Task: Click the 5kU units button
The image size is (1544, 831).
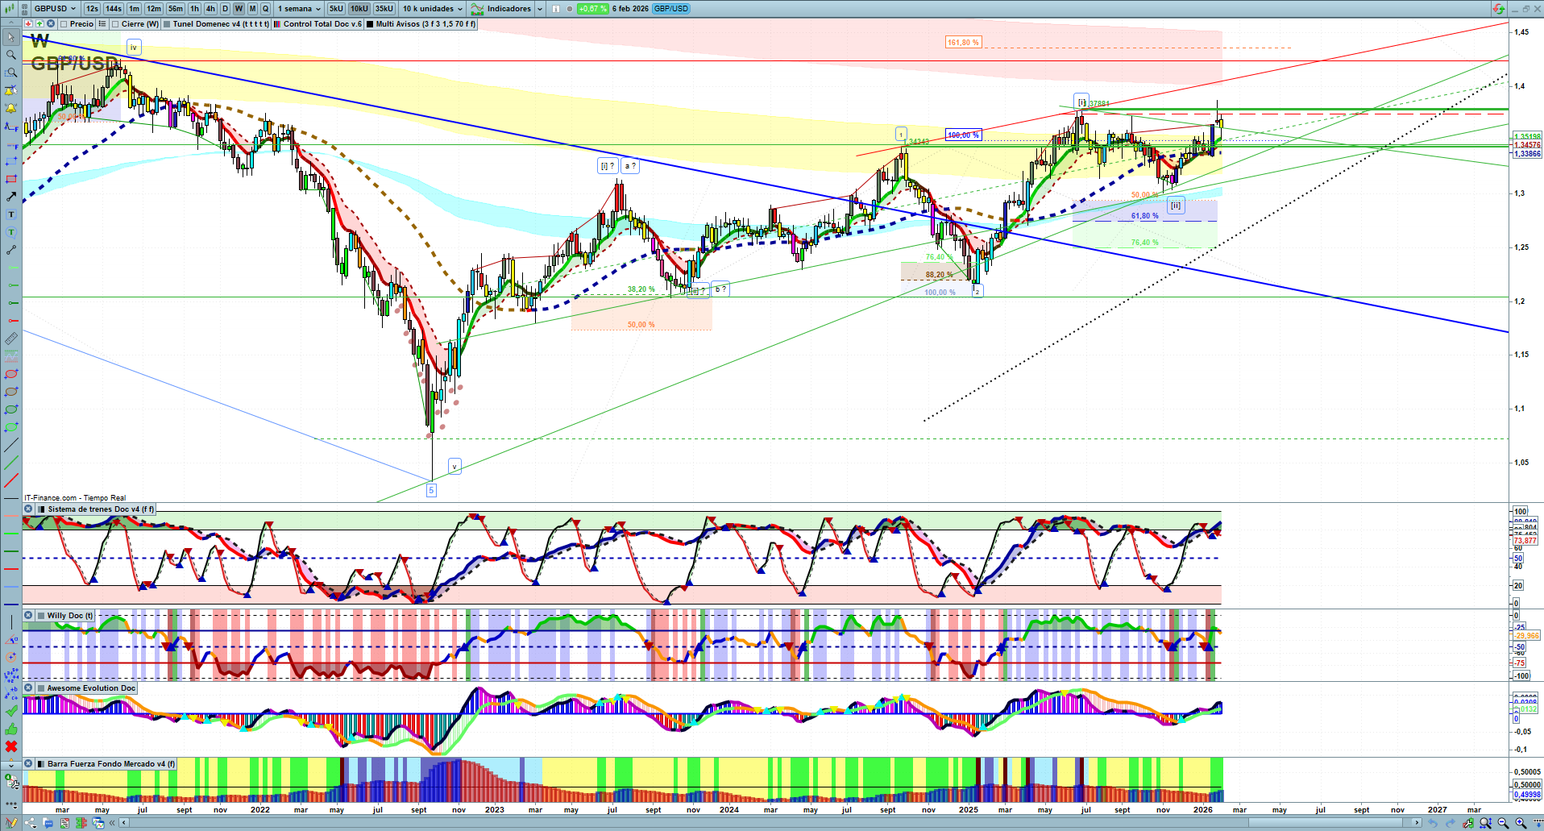Action: point(336,9)
